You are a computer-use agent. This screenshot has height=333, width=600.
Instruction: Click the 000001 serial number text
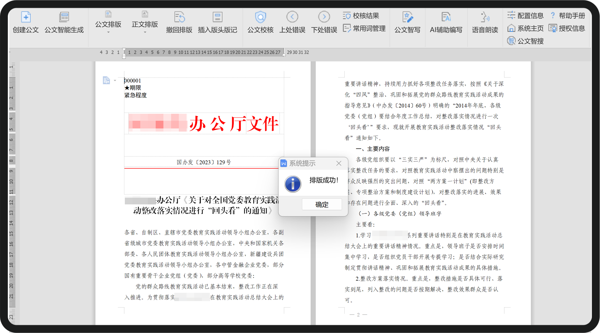tap(133, 81)
